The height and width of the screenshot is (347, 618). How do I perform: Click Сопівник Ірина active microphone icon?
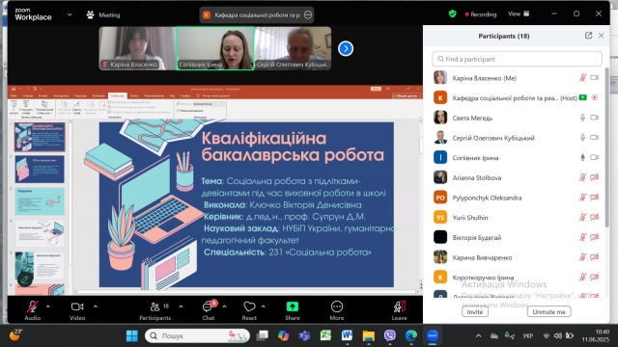pyautogui.click(x=582, y=157)
